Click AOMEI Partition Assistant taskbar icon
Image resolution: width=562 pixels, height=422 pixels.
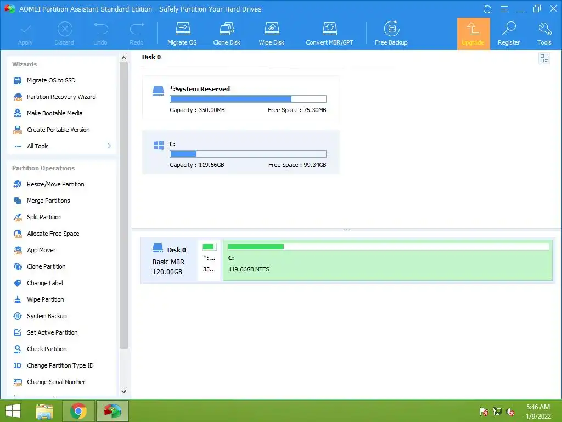113,411
